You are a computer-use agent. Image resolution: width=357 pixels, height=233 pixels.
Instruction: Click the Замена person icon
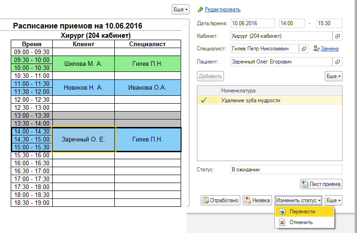316,49
